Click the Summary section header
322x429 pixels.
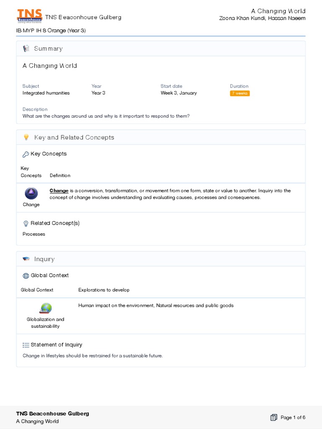(x=48, y=49)
